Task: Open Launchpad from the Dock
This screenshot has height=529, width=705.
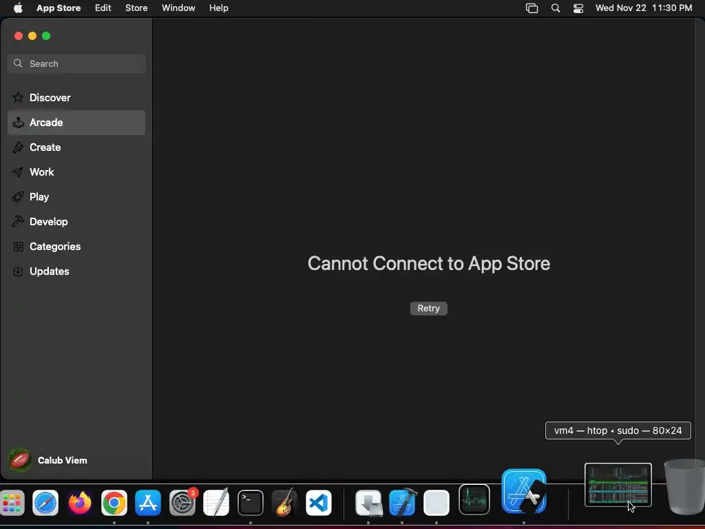Action: tap(12, 503)
